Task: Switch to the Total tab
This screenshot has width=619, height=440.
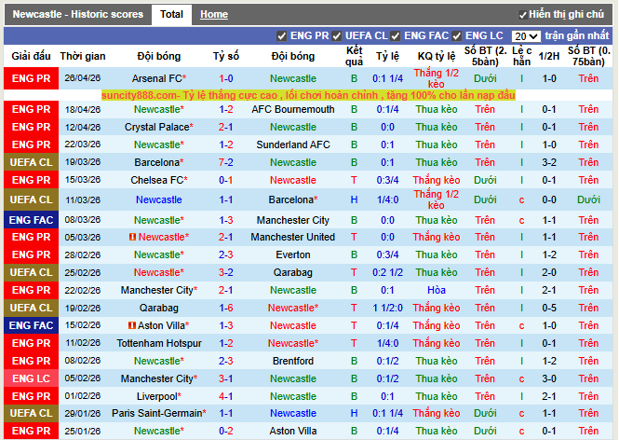Action: point(171,15)
